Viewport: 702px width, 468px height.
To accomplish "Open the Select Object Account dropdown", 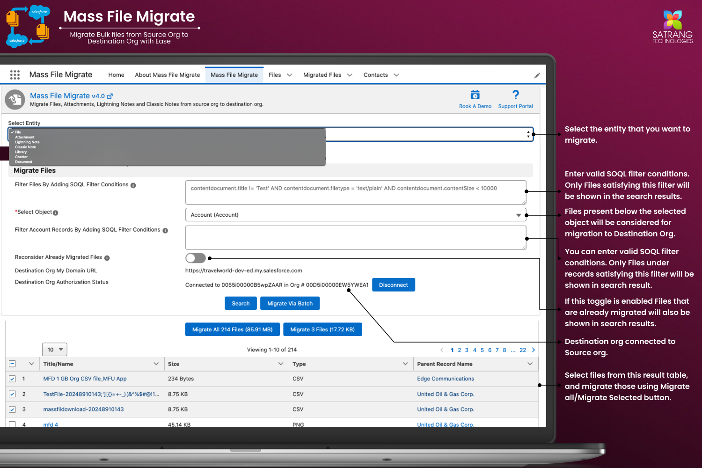I will pos(356,215).
